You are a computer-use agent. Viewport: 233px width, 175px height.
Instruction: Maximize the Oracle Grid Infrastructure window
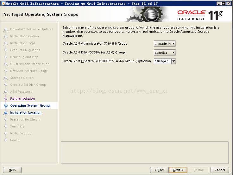[223, 3]
